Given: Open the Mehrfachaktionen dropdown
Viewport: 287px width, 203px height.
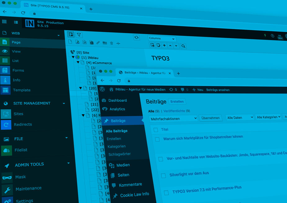Looking at the screenshot, I should click(x=173, y=119).
